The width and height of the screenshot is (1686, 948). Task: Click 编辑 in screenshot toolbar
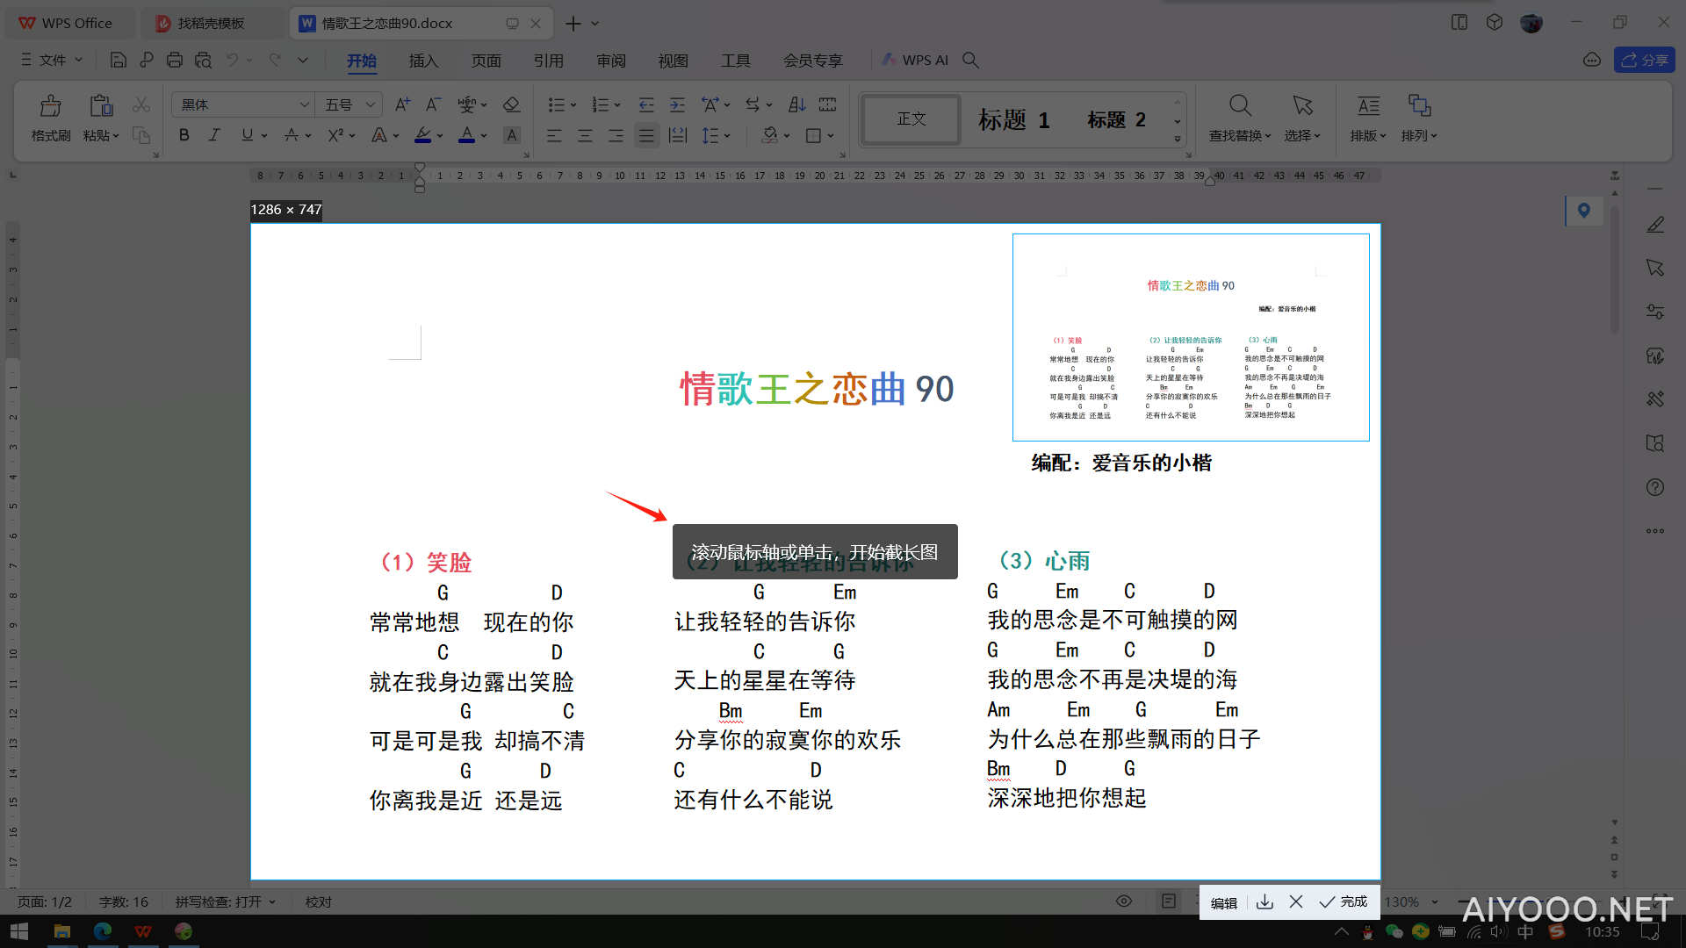tap(1224, 902)
